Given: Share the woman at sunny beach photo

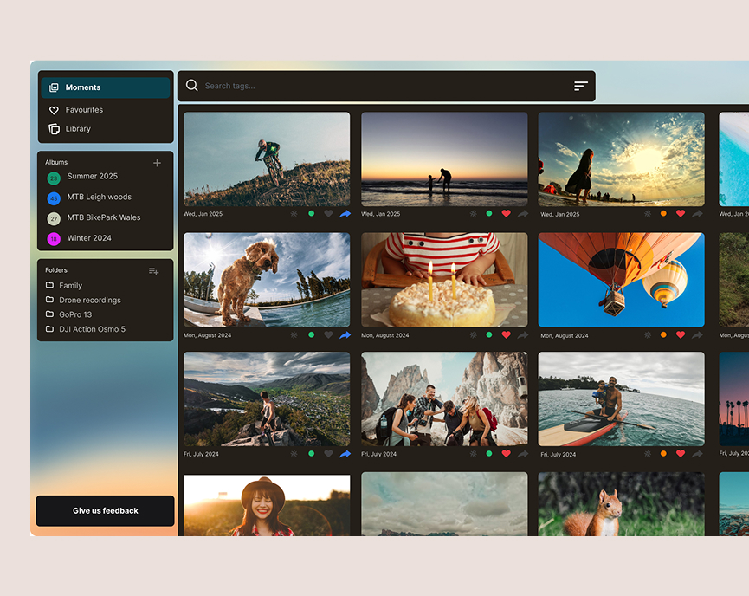Looking at the screenshot, I should pyautogui.click(x=697, y=214).
